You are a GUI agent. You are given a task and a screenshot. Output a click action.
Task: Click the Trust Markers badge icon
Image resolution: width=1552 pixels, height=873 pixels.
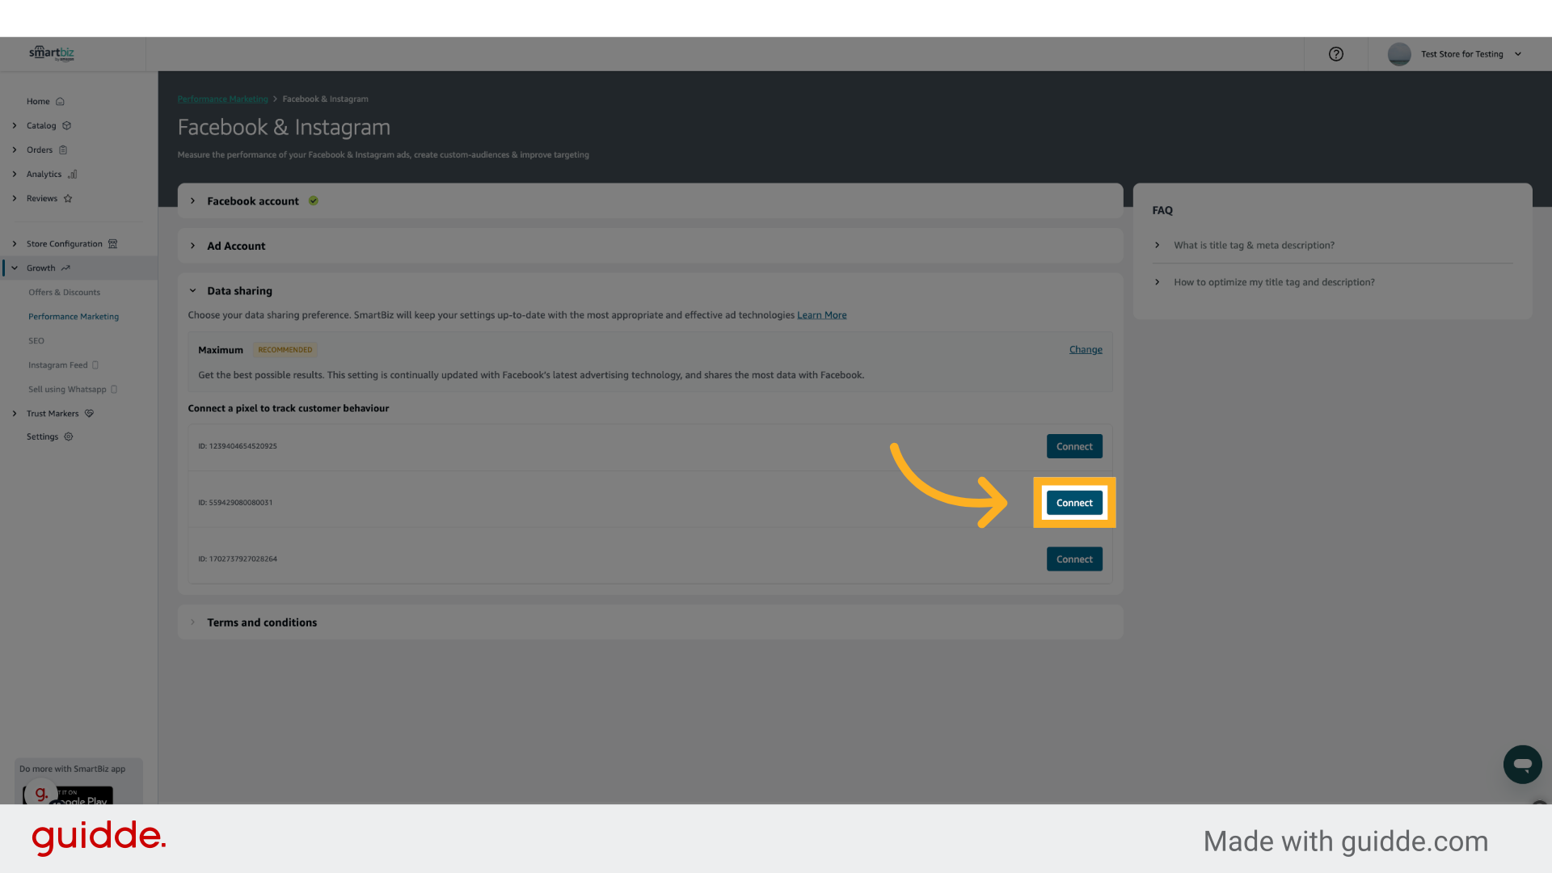(90, 413)
